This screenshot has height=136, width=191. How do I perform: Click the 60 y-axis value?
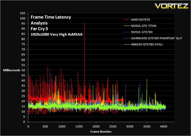coord(23,60)
